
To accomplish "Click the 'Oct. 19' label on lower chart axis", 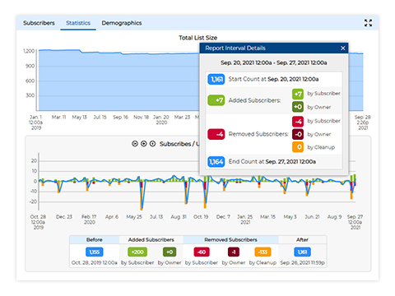I will click(201, 217).
